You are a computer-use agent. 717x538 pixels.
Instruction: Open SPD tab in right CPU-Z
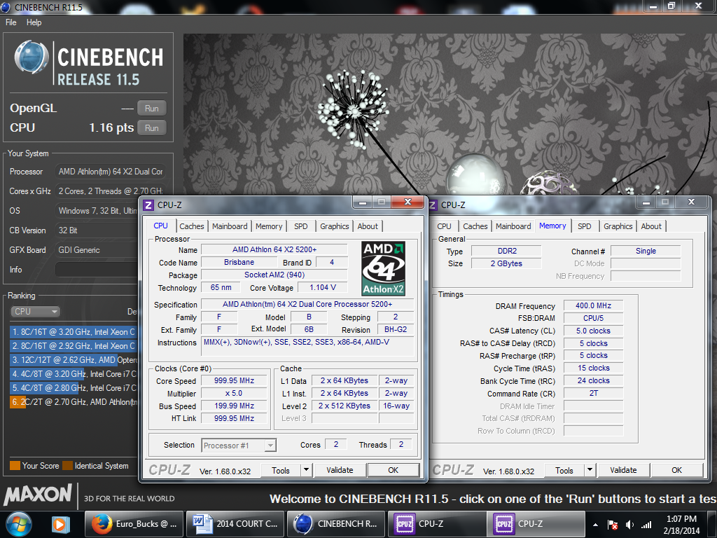coord(585,226)
